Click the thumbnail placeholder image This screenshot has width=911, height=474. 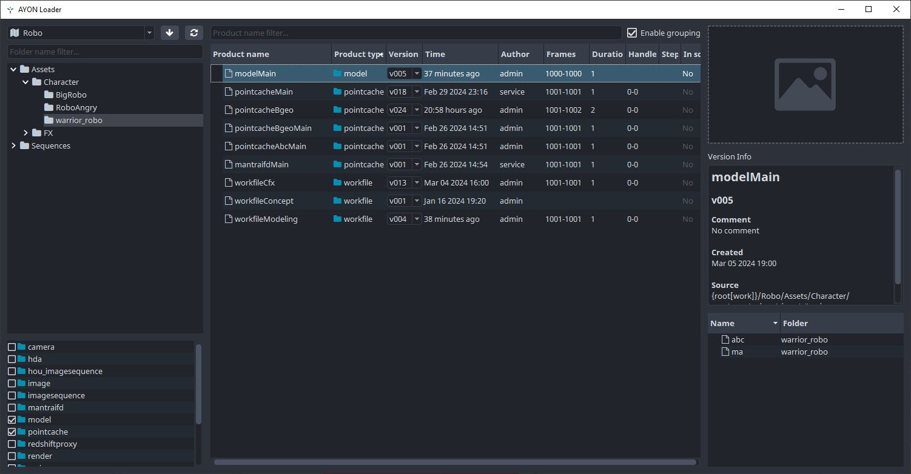(805, 85)
